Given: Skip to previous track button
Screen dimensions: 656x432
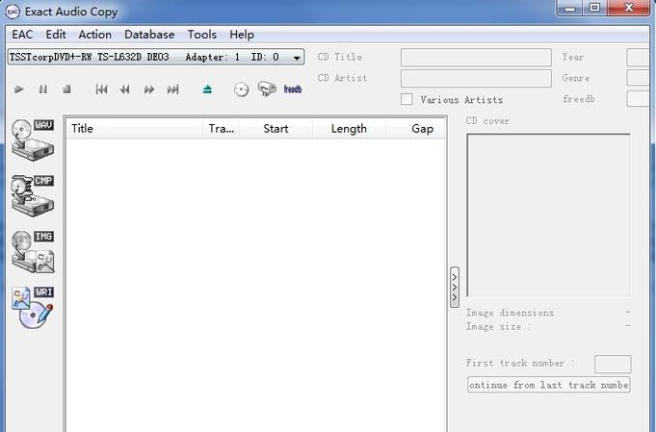Looking at the screenshot, I should [101, 89].
